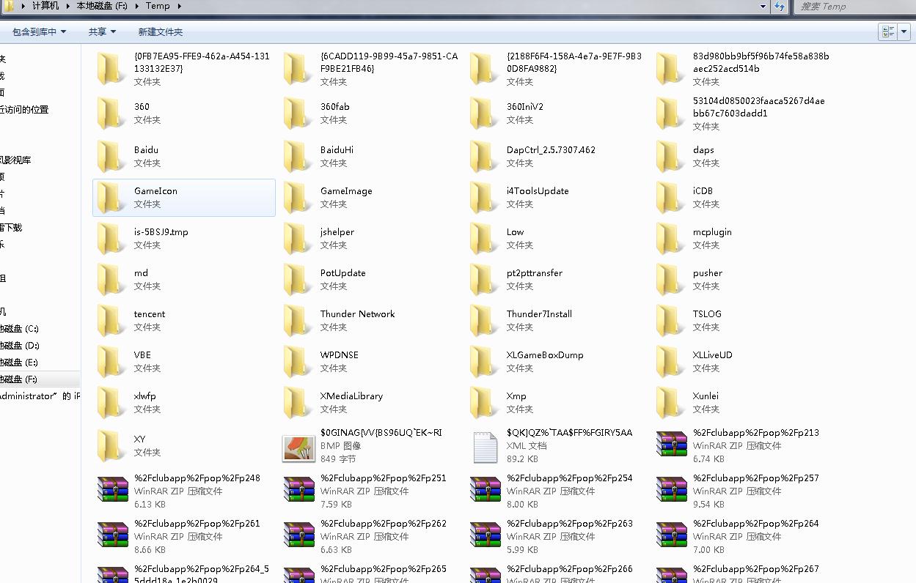Screen dimensions: 916x583
Task: Select the folder named jshelper
Action: [x=337, y=231]
